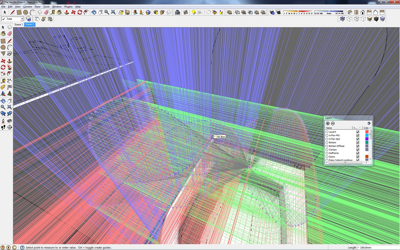
Task: Switch to Monochrome face style
Action: pos(383,19)
